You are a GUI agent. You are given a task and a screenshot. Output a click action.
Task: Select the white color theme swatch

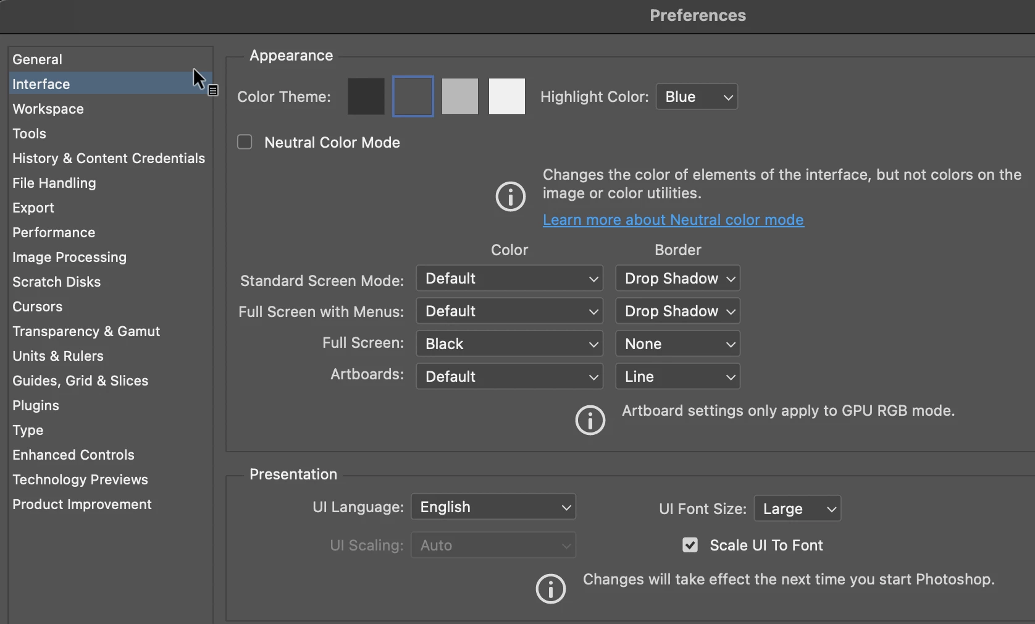pyautogui.click(x=507, y=96)
